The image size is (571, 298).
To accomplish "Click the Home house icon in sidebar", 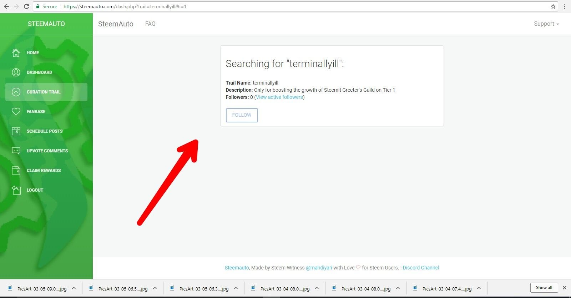I will pos(16,53).
